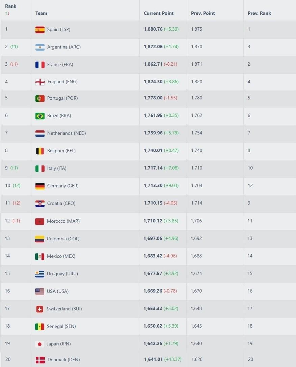Image resolution: width=296 pixels, height=367 pixels.
Task: Select the Senegal (SEN) team name
Action: pos(61,327)
